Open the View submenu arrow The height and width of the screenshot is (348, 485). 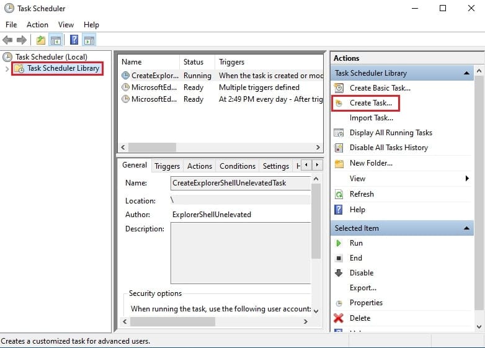[x=467, y=179]
